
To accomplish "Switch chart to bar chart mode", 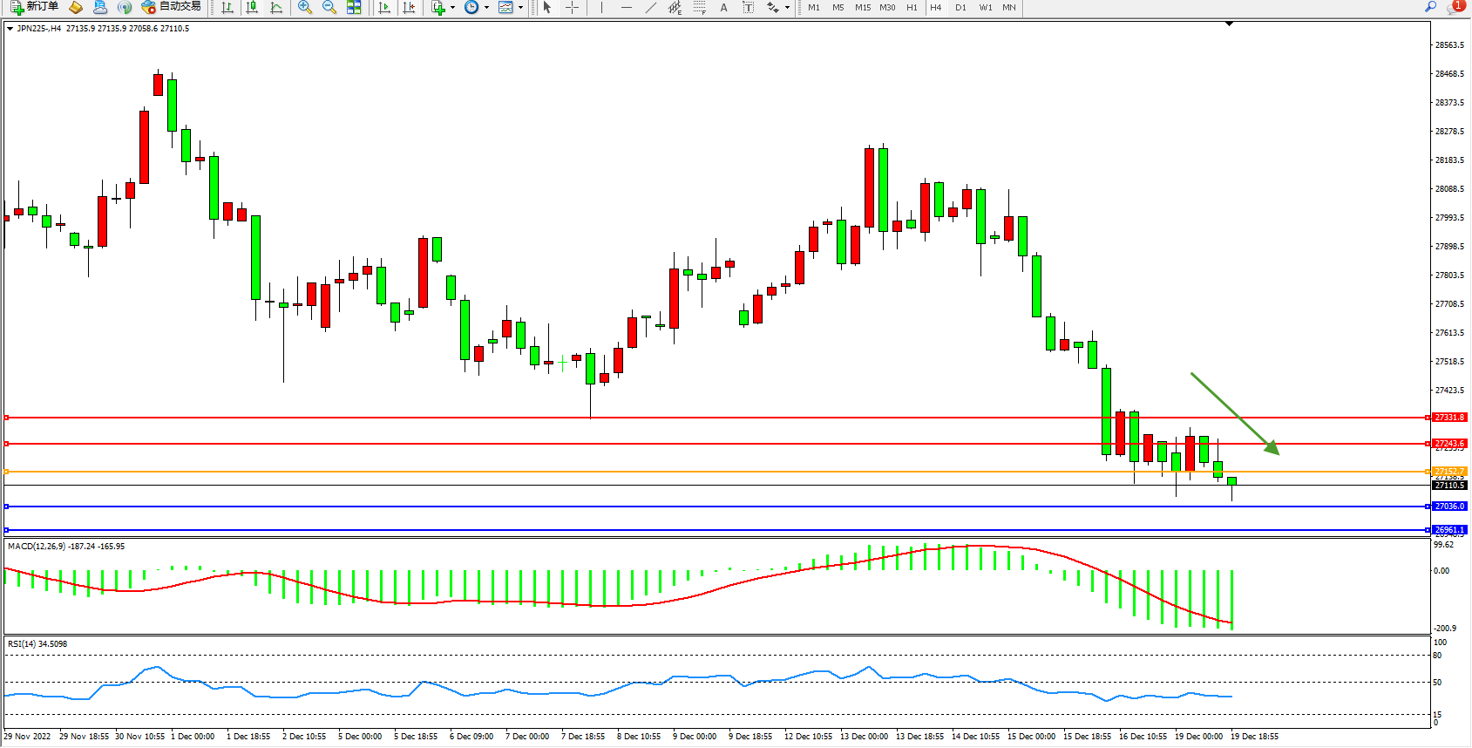I will click(227, 7).
